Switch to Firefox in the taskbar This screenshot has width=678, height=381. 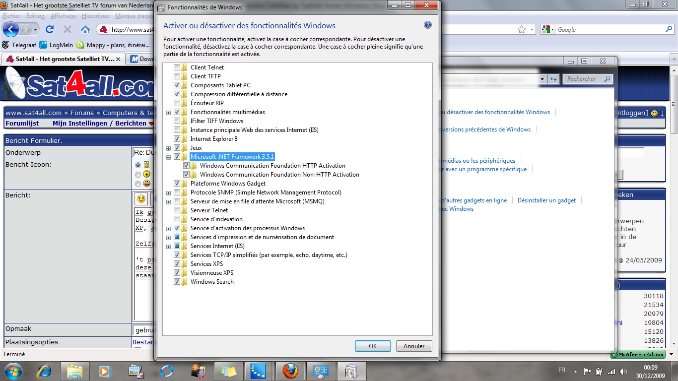(290, 371)
